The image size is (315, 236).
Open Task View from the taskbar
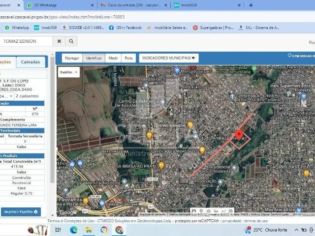[58, 230]
